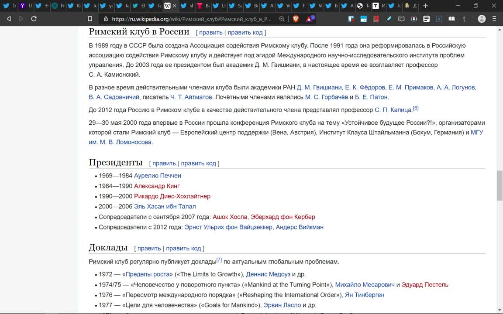Viewport: 503px width, 314px height.
Task: Click the address bar URL
Action: point(192,19)
